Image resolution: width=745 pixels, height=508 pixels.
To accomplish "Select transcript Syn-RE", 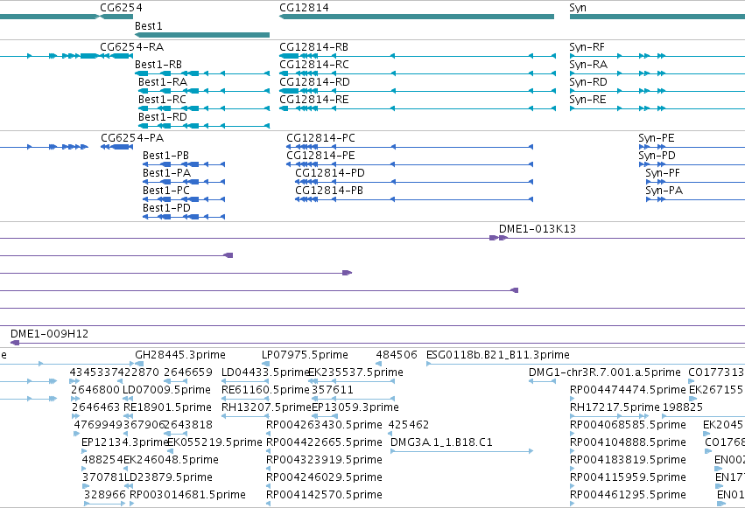I will [587, 100].
